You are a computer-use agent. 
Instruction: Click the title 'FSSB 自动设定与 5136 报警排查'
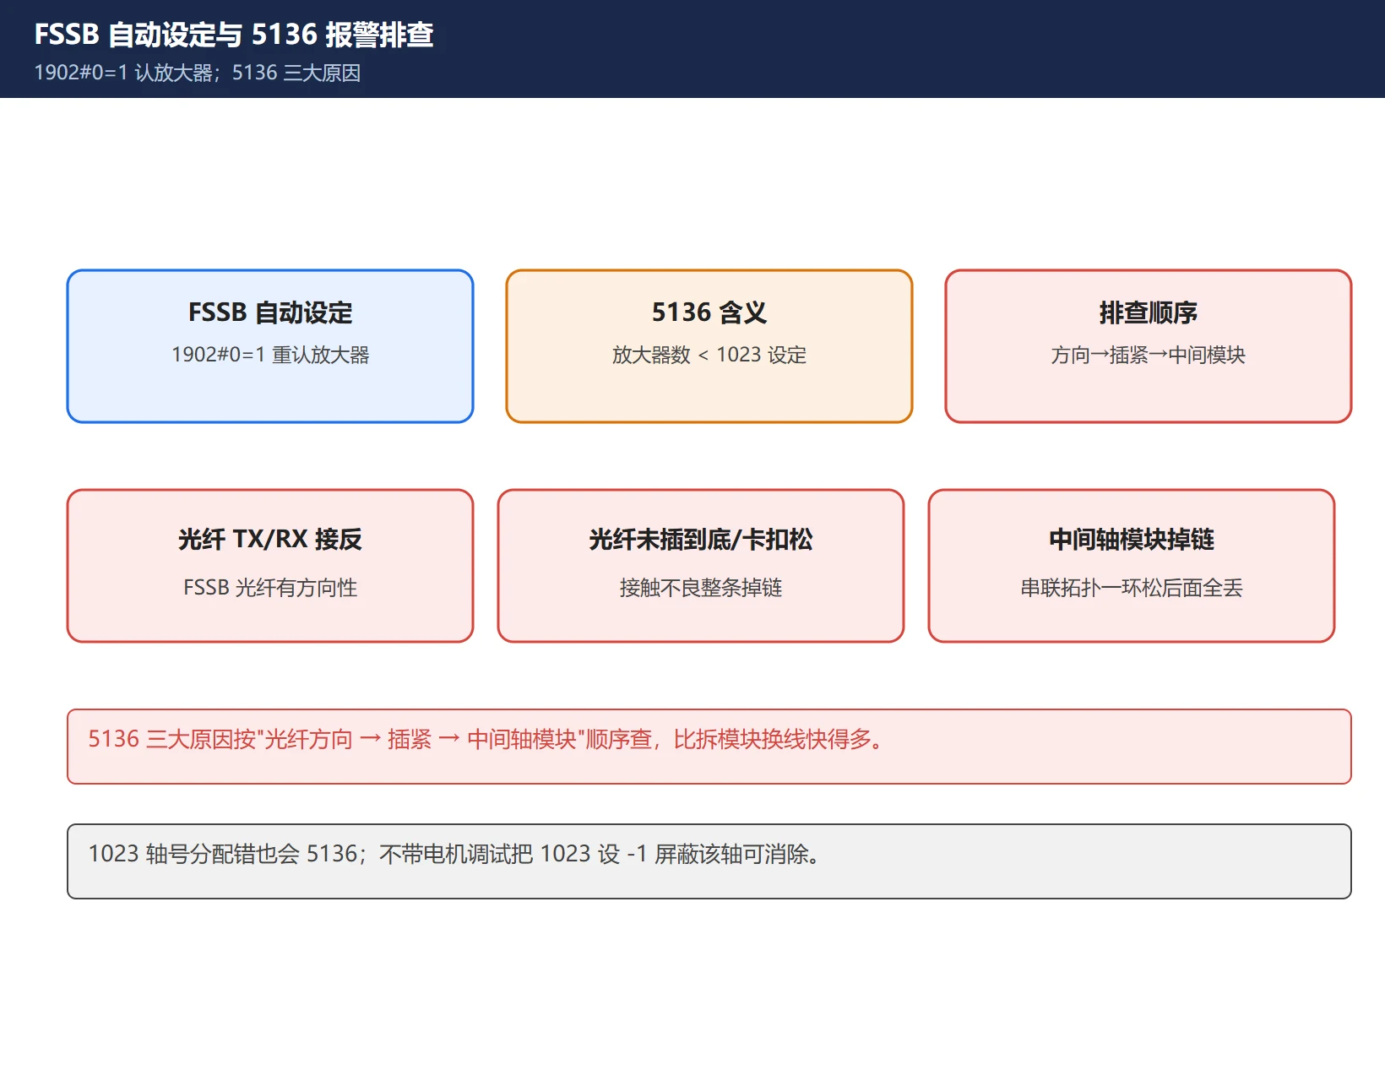click(x=234, y=35)
